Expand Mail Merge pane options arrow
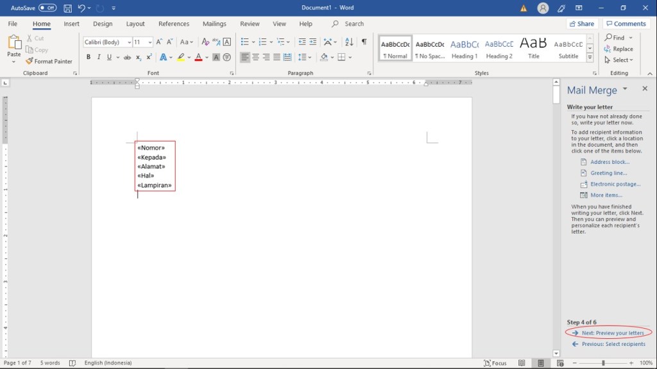The height and width of the screenshot is (369, 657). [625, 89]
